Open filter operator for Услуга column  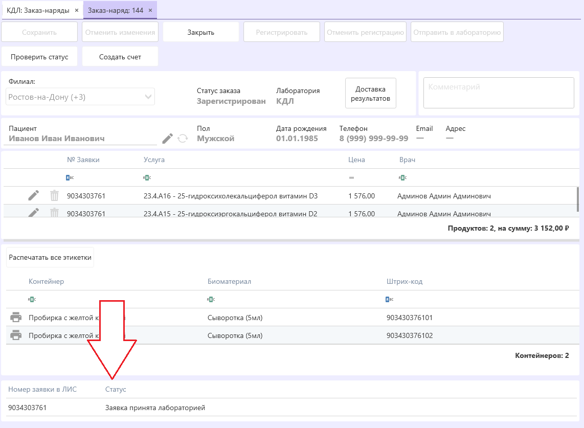(147, 177)
